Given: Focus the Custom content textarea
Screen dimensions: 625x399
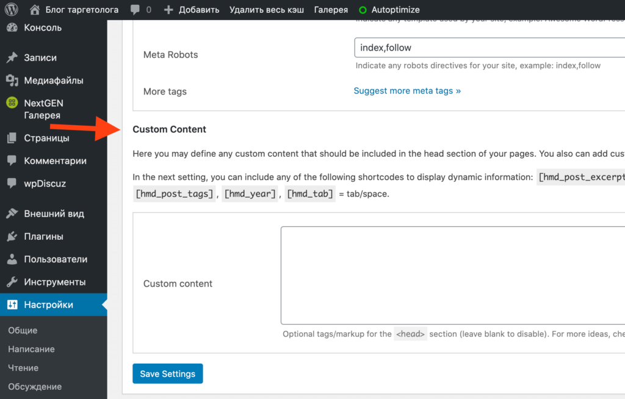Looking at the screenshot, I should pyautogui.click(x=452, y=275).
